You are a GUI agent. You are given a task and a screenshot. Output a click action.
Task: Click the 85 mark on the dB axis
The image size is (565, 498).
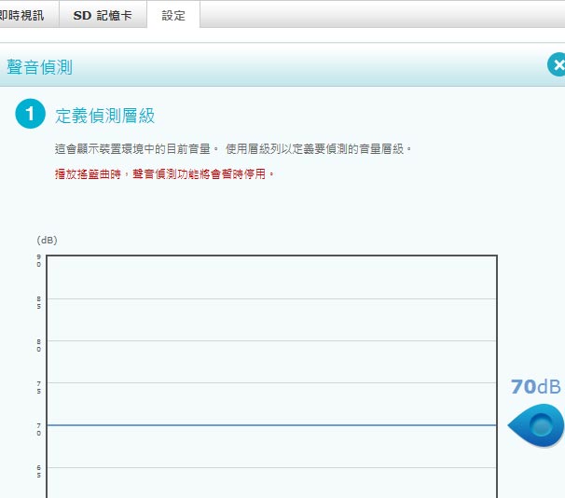(39, 302)
